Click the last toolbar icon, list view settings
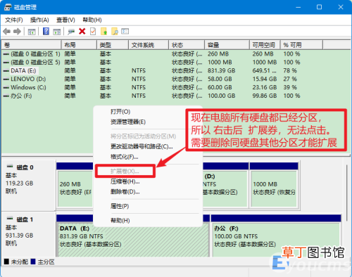352x277 pixels. pos(125,31)
